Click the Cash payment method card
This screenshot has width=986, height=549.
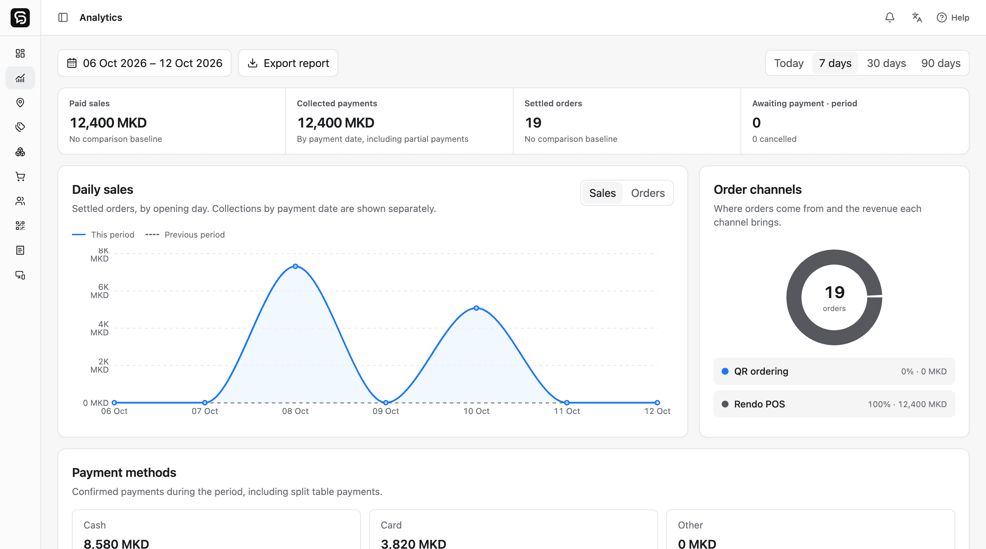point(216,530)
